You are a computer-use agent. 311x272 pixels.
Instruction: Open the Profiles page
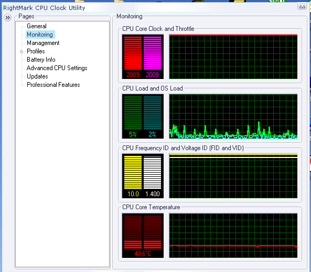[x=36, y=51]
